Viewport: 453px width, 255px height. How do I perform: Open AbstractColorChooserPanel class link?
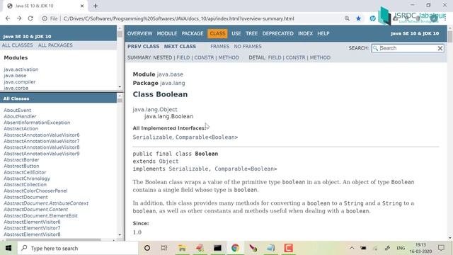pos(35,191)
